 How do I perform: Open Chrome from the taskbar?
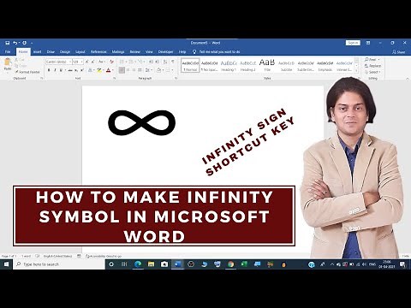tap(230, 264)
